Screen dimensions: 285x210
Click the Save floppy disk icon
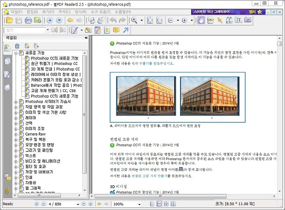(19, 20)
